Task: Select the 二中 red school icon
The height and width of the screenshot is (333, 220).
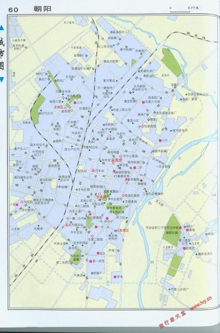Action: pos(134,168)
